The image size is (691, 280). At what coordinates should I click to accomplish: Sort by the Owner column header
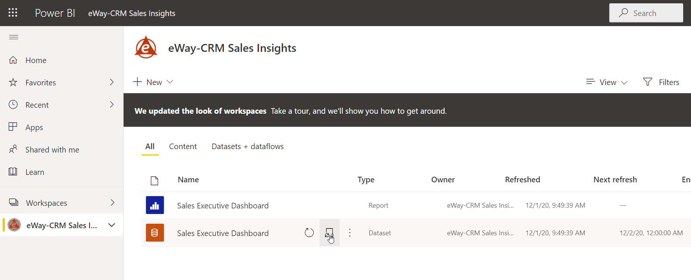click(443, 180)
